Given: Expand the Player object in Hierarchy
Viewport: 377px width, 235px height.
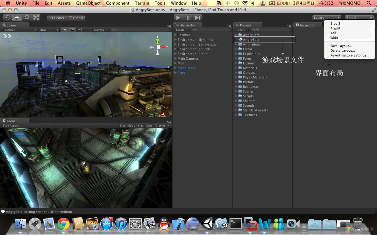Looking at the screenshot, I should (x=175, y=72).
